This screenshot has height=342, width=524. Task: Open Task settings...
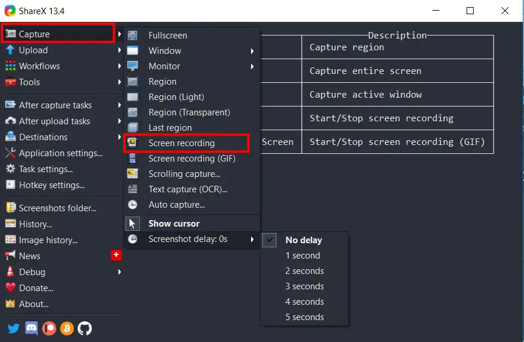pos(63,169)
